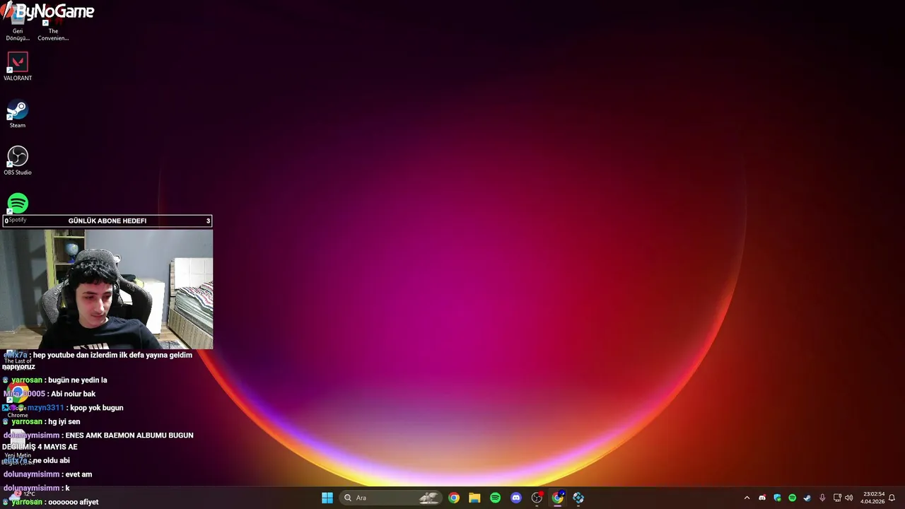Open the clock showing 23:02:54
The height and width of the screenshot is (509, 905).
click(x=873, y=498)
